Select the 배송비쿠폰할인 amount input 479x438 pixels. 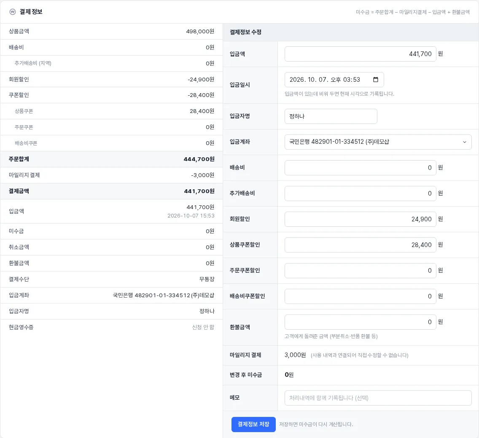[x=360, y=296]
